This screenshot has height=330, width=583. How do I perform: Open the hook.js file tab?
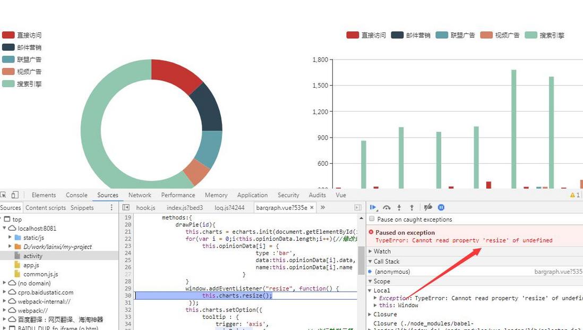click(x=145, y=208)
